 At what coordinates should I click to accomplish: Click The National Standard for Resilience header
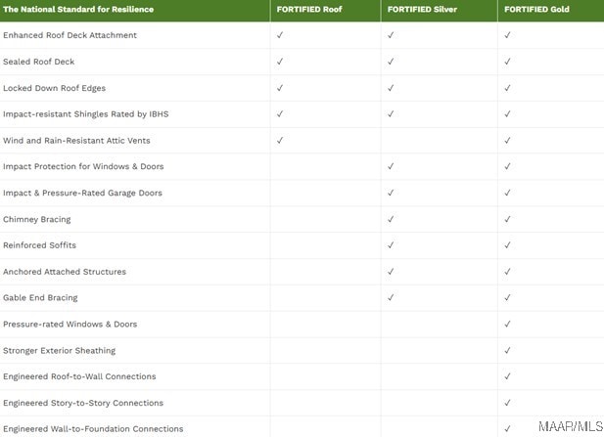(x=78, y=9)
